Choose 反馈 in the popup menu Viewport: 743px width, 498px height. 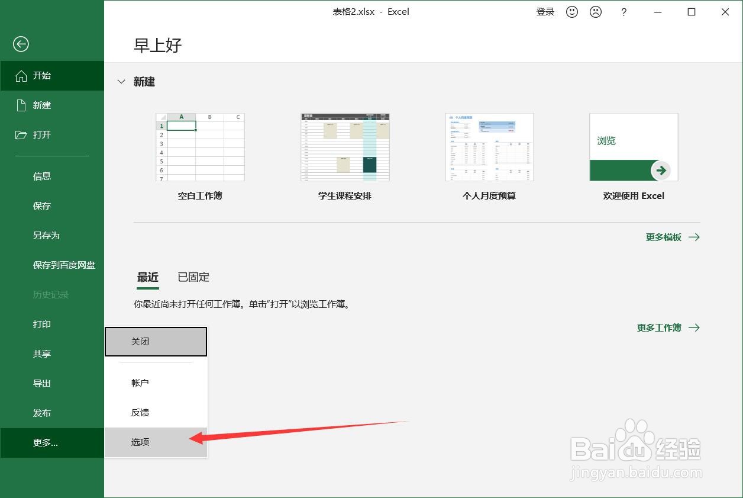(156, 413)
